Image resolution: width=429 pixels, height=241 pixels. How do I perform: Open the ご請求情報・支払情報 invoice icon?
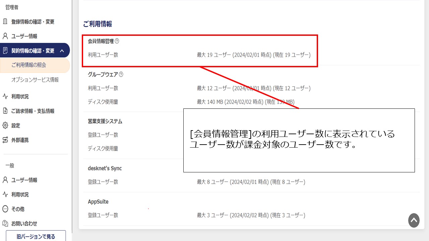pos(5,111)
